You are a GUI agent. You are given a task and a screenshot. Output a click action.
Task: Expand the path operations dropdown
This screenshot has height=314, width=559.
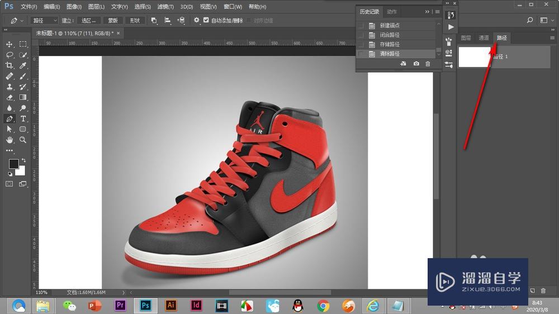pos(154,20)
